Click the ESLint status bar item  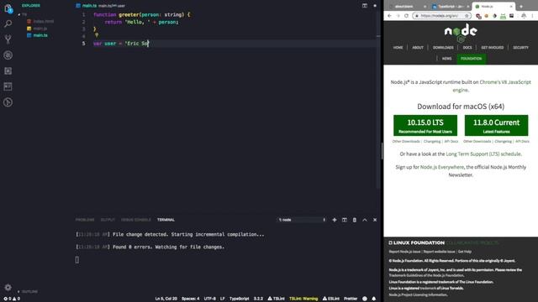tap(330, 299)
